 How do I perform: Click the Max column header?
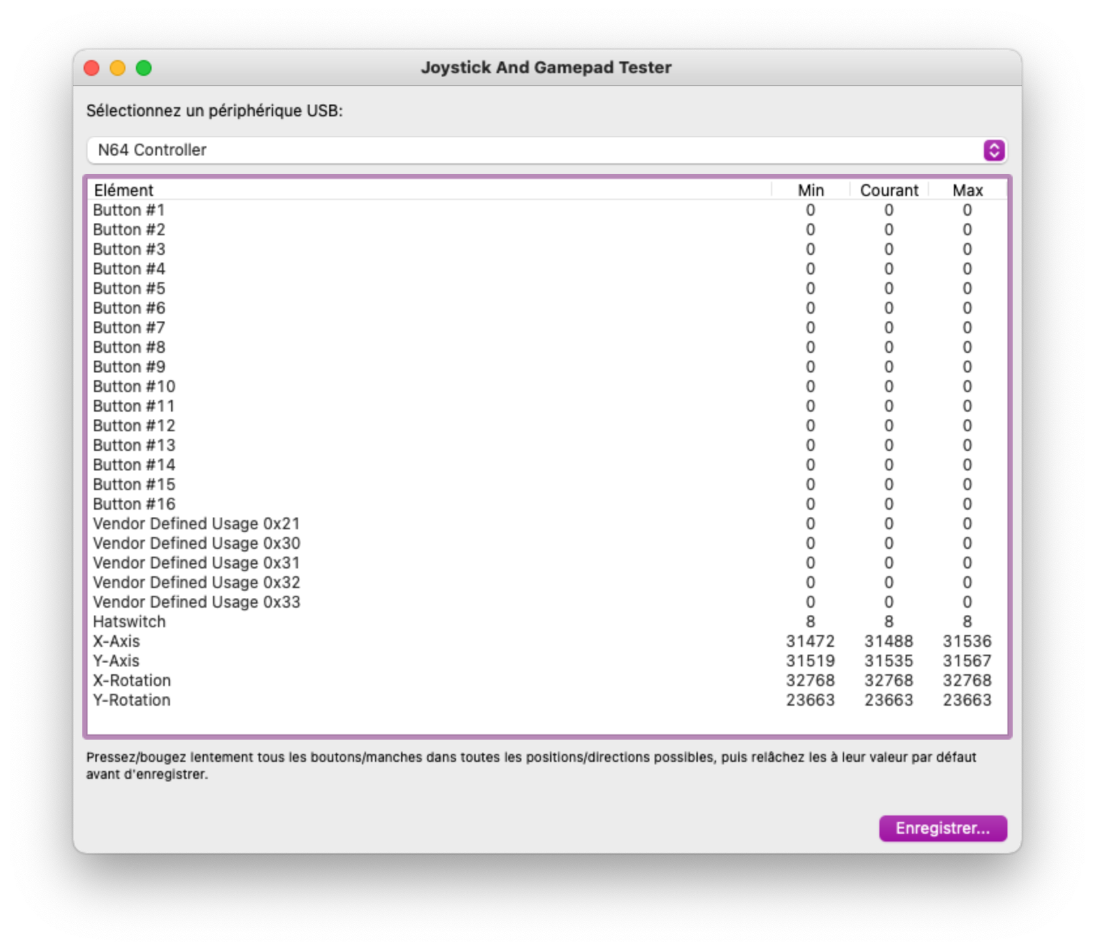pyautogui.click(x=967, y=190)
